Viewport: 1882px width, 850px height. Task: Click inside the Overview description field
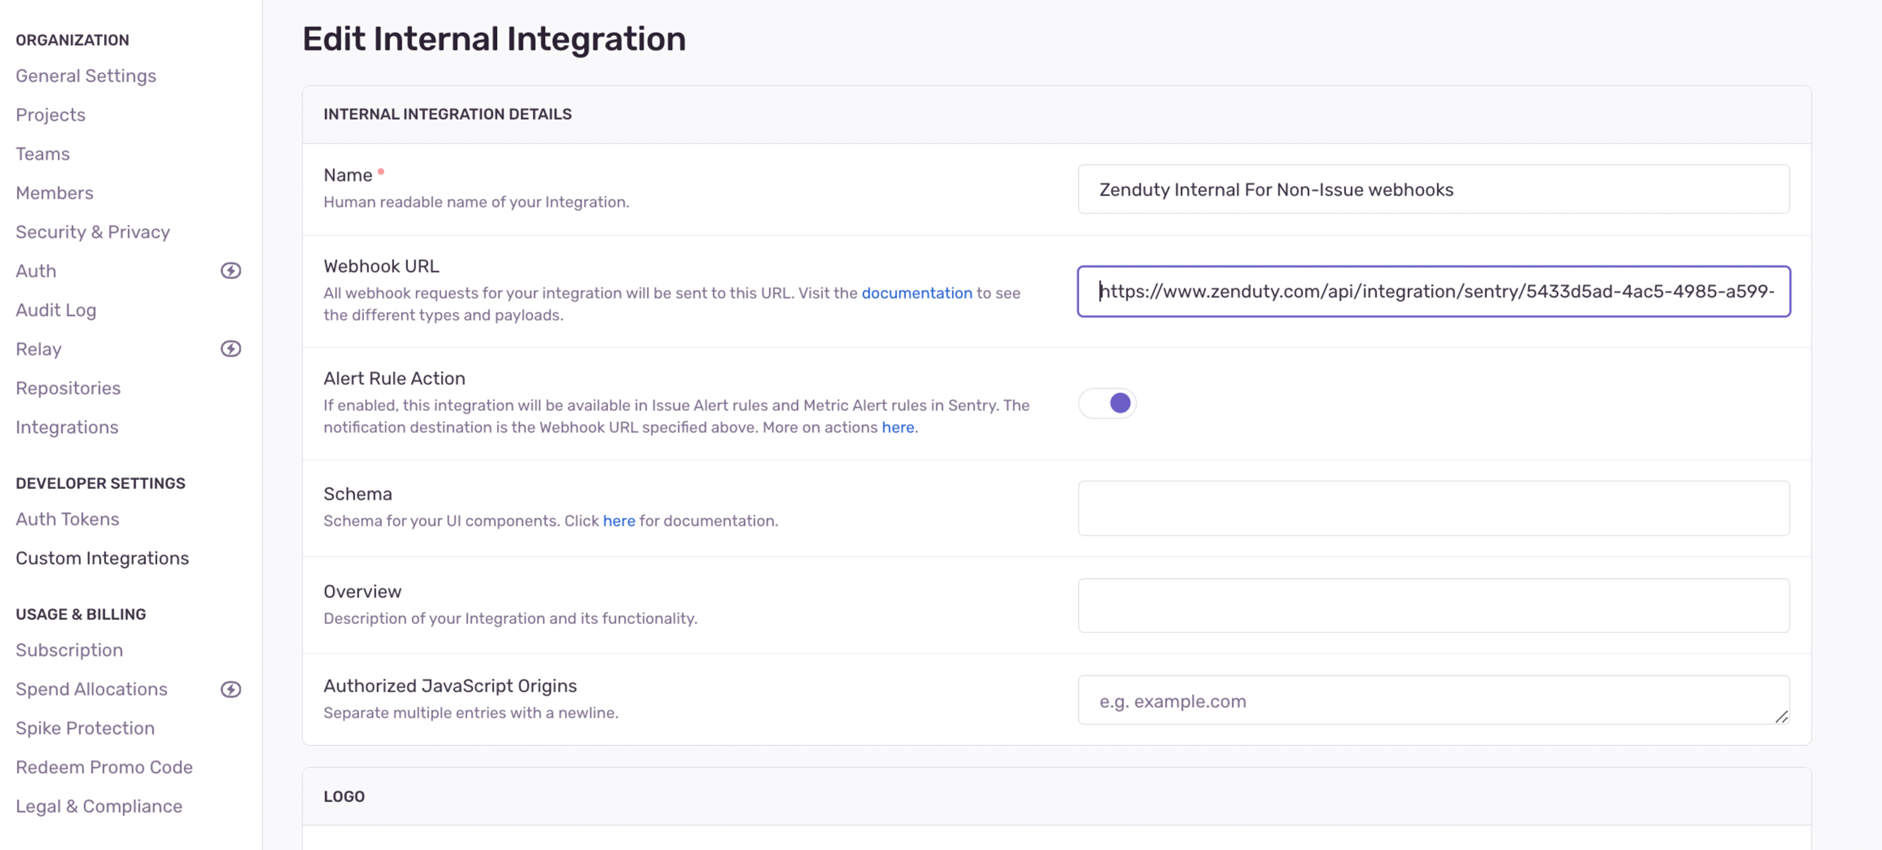pyautogui.click(x=1433, y=605)
